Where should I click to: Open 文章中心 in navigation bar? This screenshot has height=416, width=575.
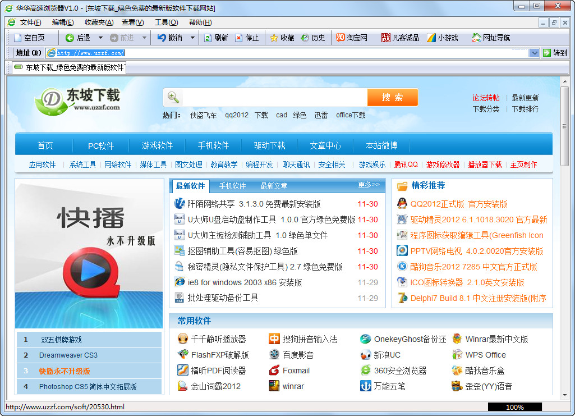tap(325, 145)
